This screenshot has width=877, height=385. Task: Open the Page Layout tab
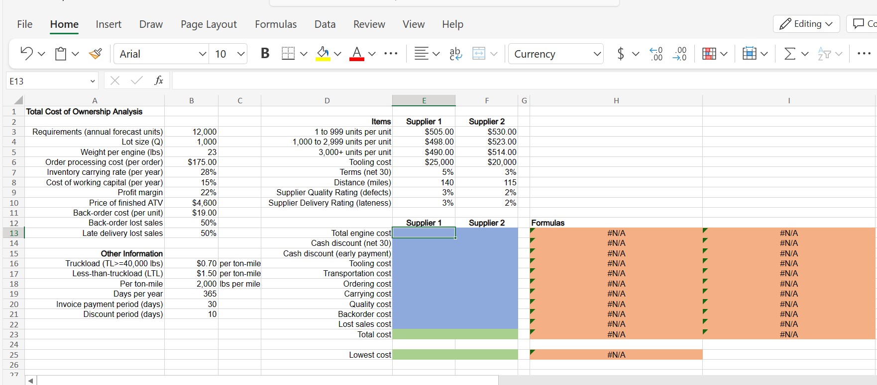click(x=209, y=24)
